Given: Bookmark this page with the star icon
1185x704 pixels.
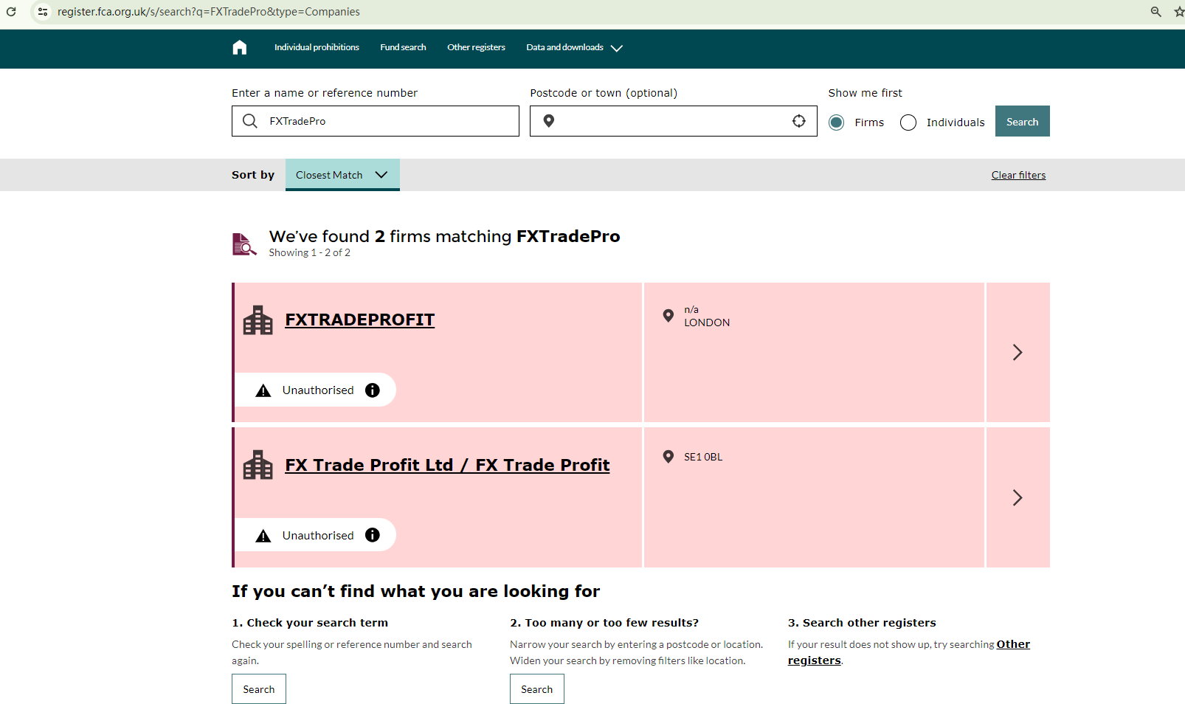Looking at the screenshot, I should tap(1179, 12).
